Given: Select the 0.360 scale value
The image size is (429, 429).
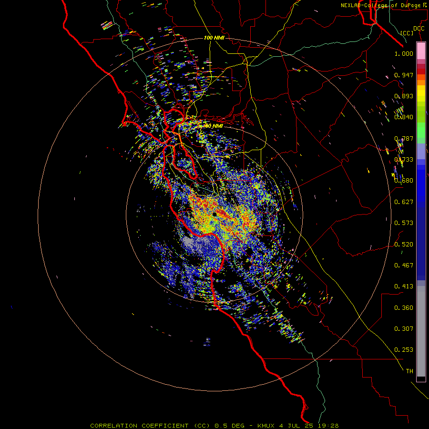Looking at the screenshot, I should pos(404,308).
